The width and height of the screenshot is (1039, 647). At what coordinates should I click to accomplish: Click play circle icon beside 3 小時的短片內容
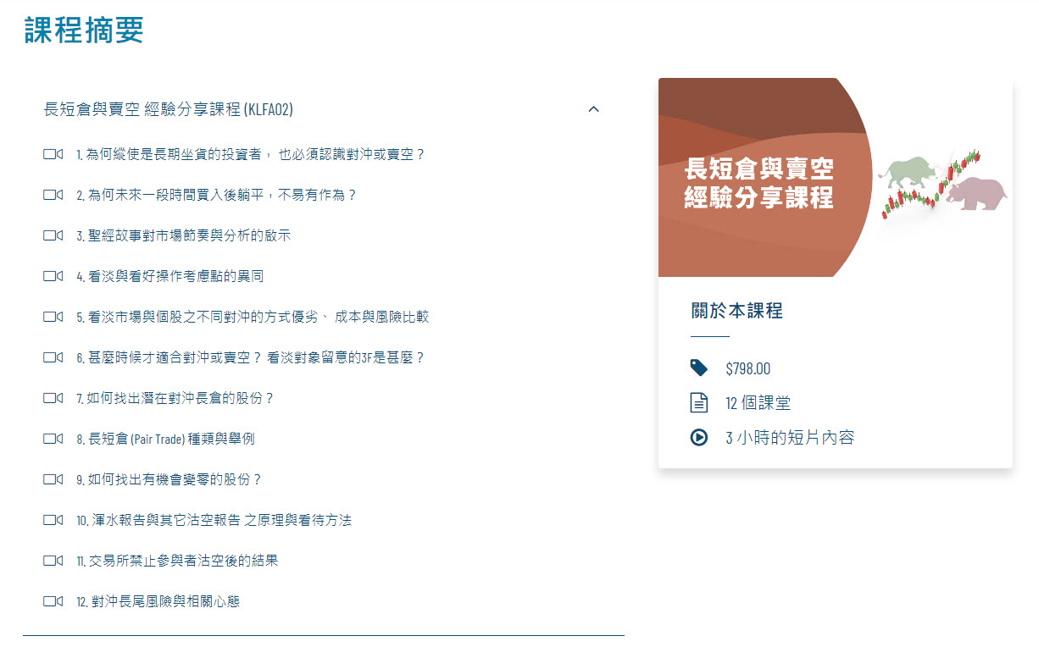coord(698,438)
